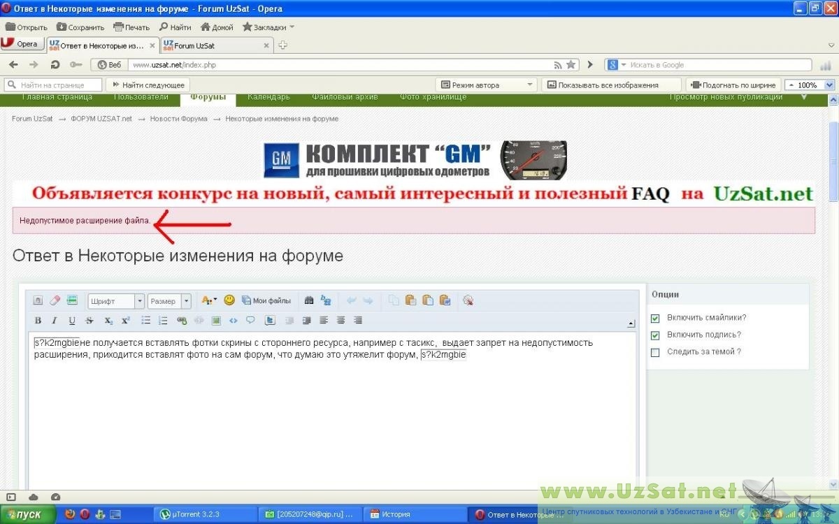Screen dimensions: 839x524
Task: Click the eraser remove-formatting icon
Action: (55, 300)
